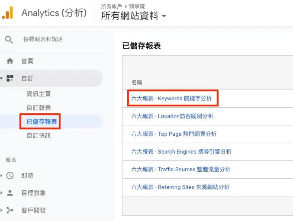Open 目標對象 reports menu item
Image resolution: width=293 pixels, height=221 pixels.
[33, 193]
